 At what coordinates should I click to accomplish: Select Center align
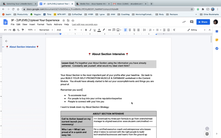click(130, 30)
